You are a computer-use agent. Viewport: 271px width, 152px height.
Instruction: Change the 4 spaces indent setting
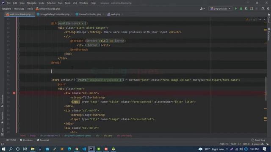(256, 144)
